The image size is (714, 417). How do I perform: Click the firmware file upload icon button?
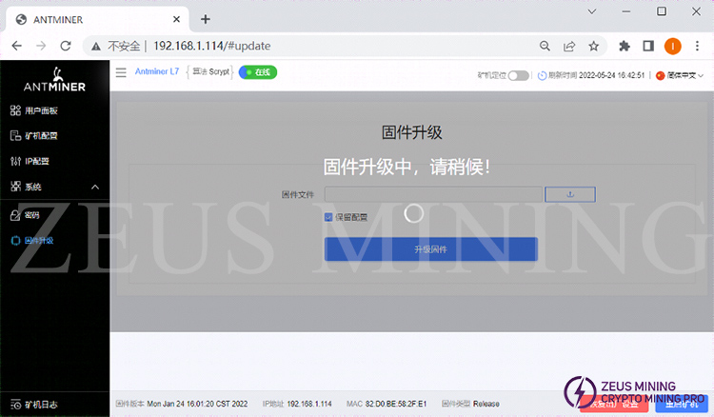pyautogui.click(x=569, y=194)
